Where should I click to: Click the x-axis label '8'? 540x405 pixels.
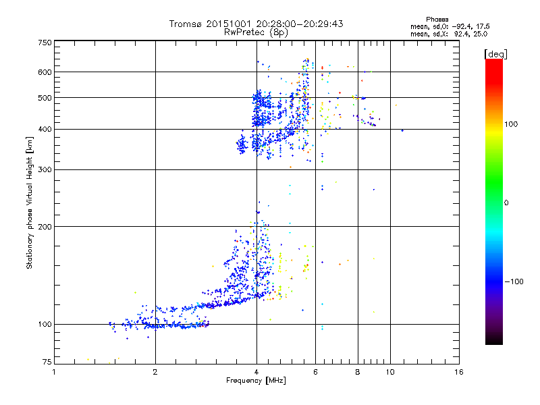point(358,372)
